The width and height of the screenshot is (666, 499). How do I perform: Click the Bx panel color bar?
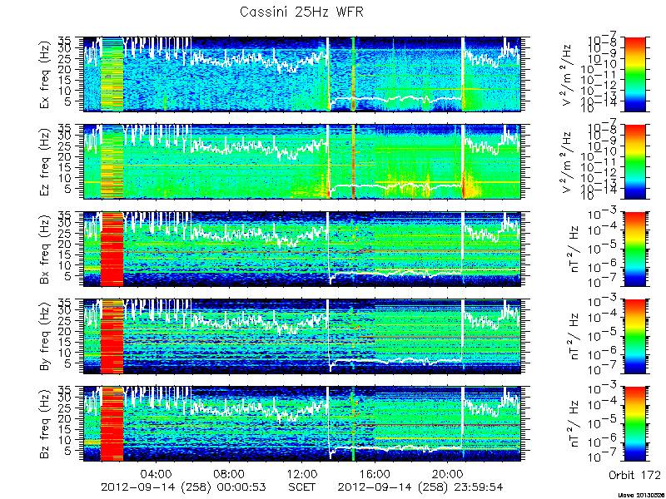pyautogui.click(x=634, y=249)
